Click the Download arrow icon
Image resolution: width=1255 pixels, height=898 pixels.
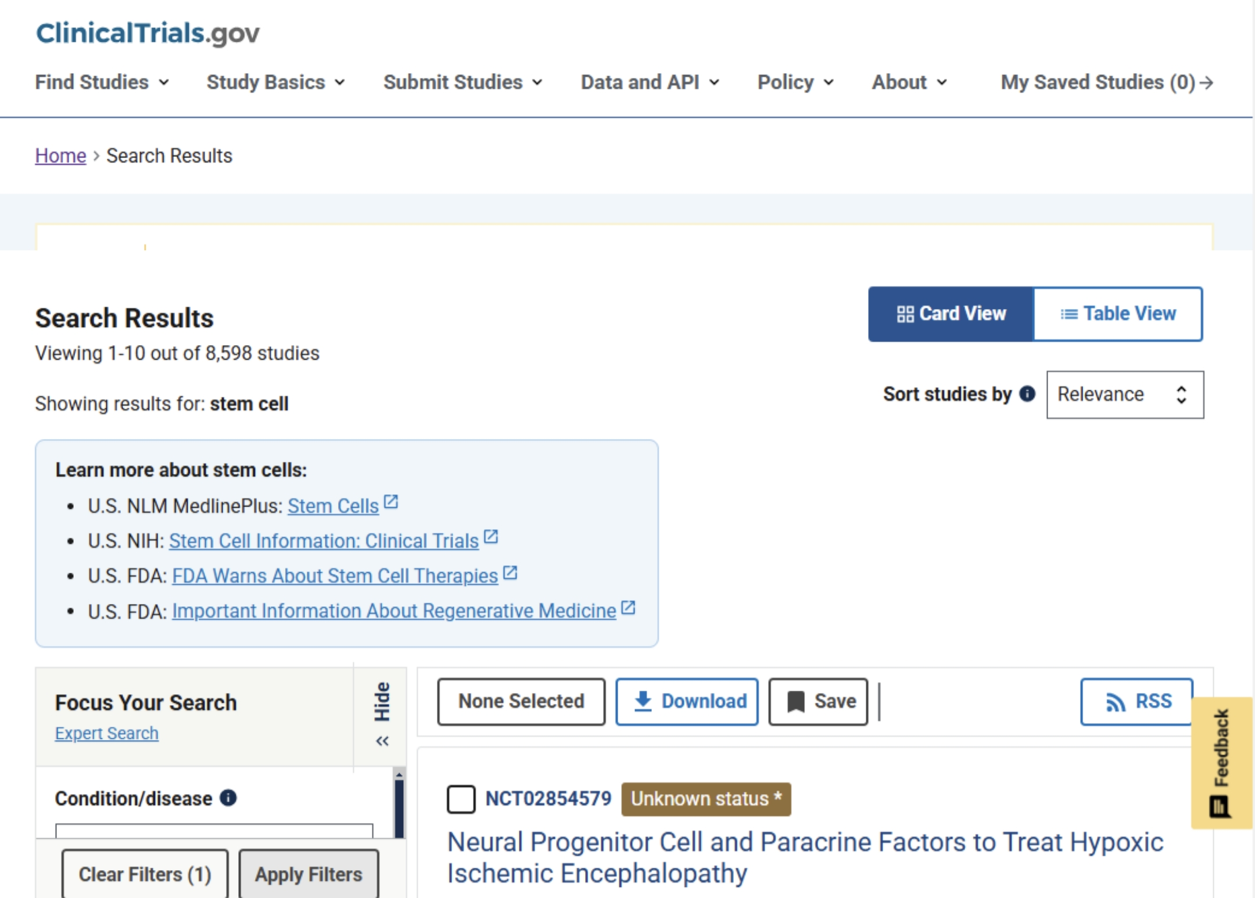coord(643,701)
